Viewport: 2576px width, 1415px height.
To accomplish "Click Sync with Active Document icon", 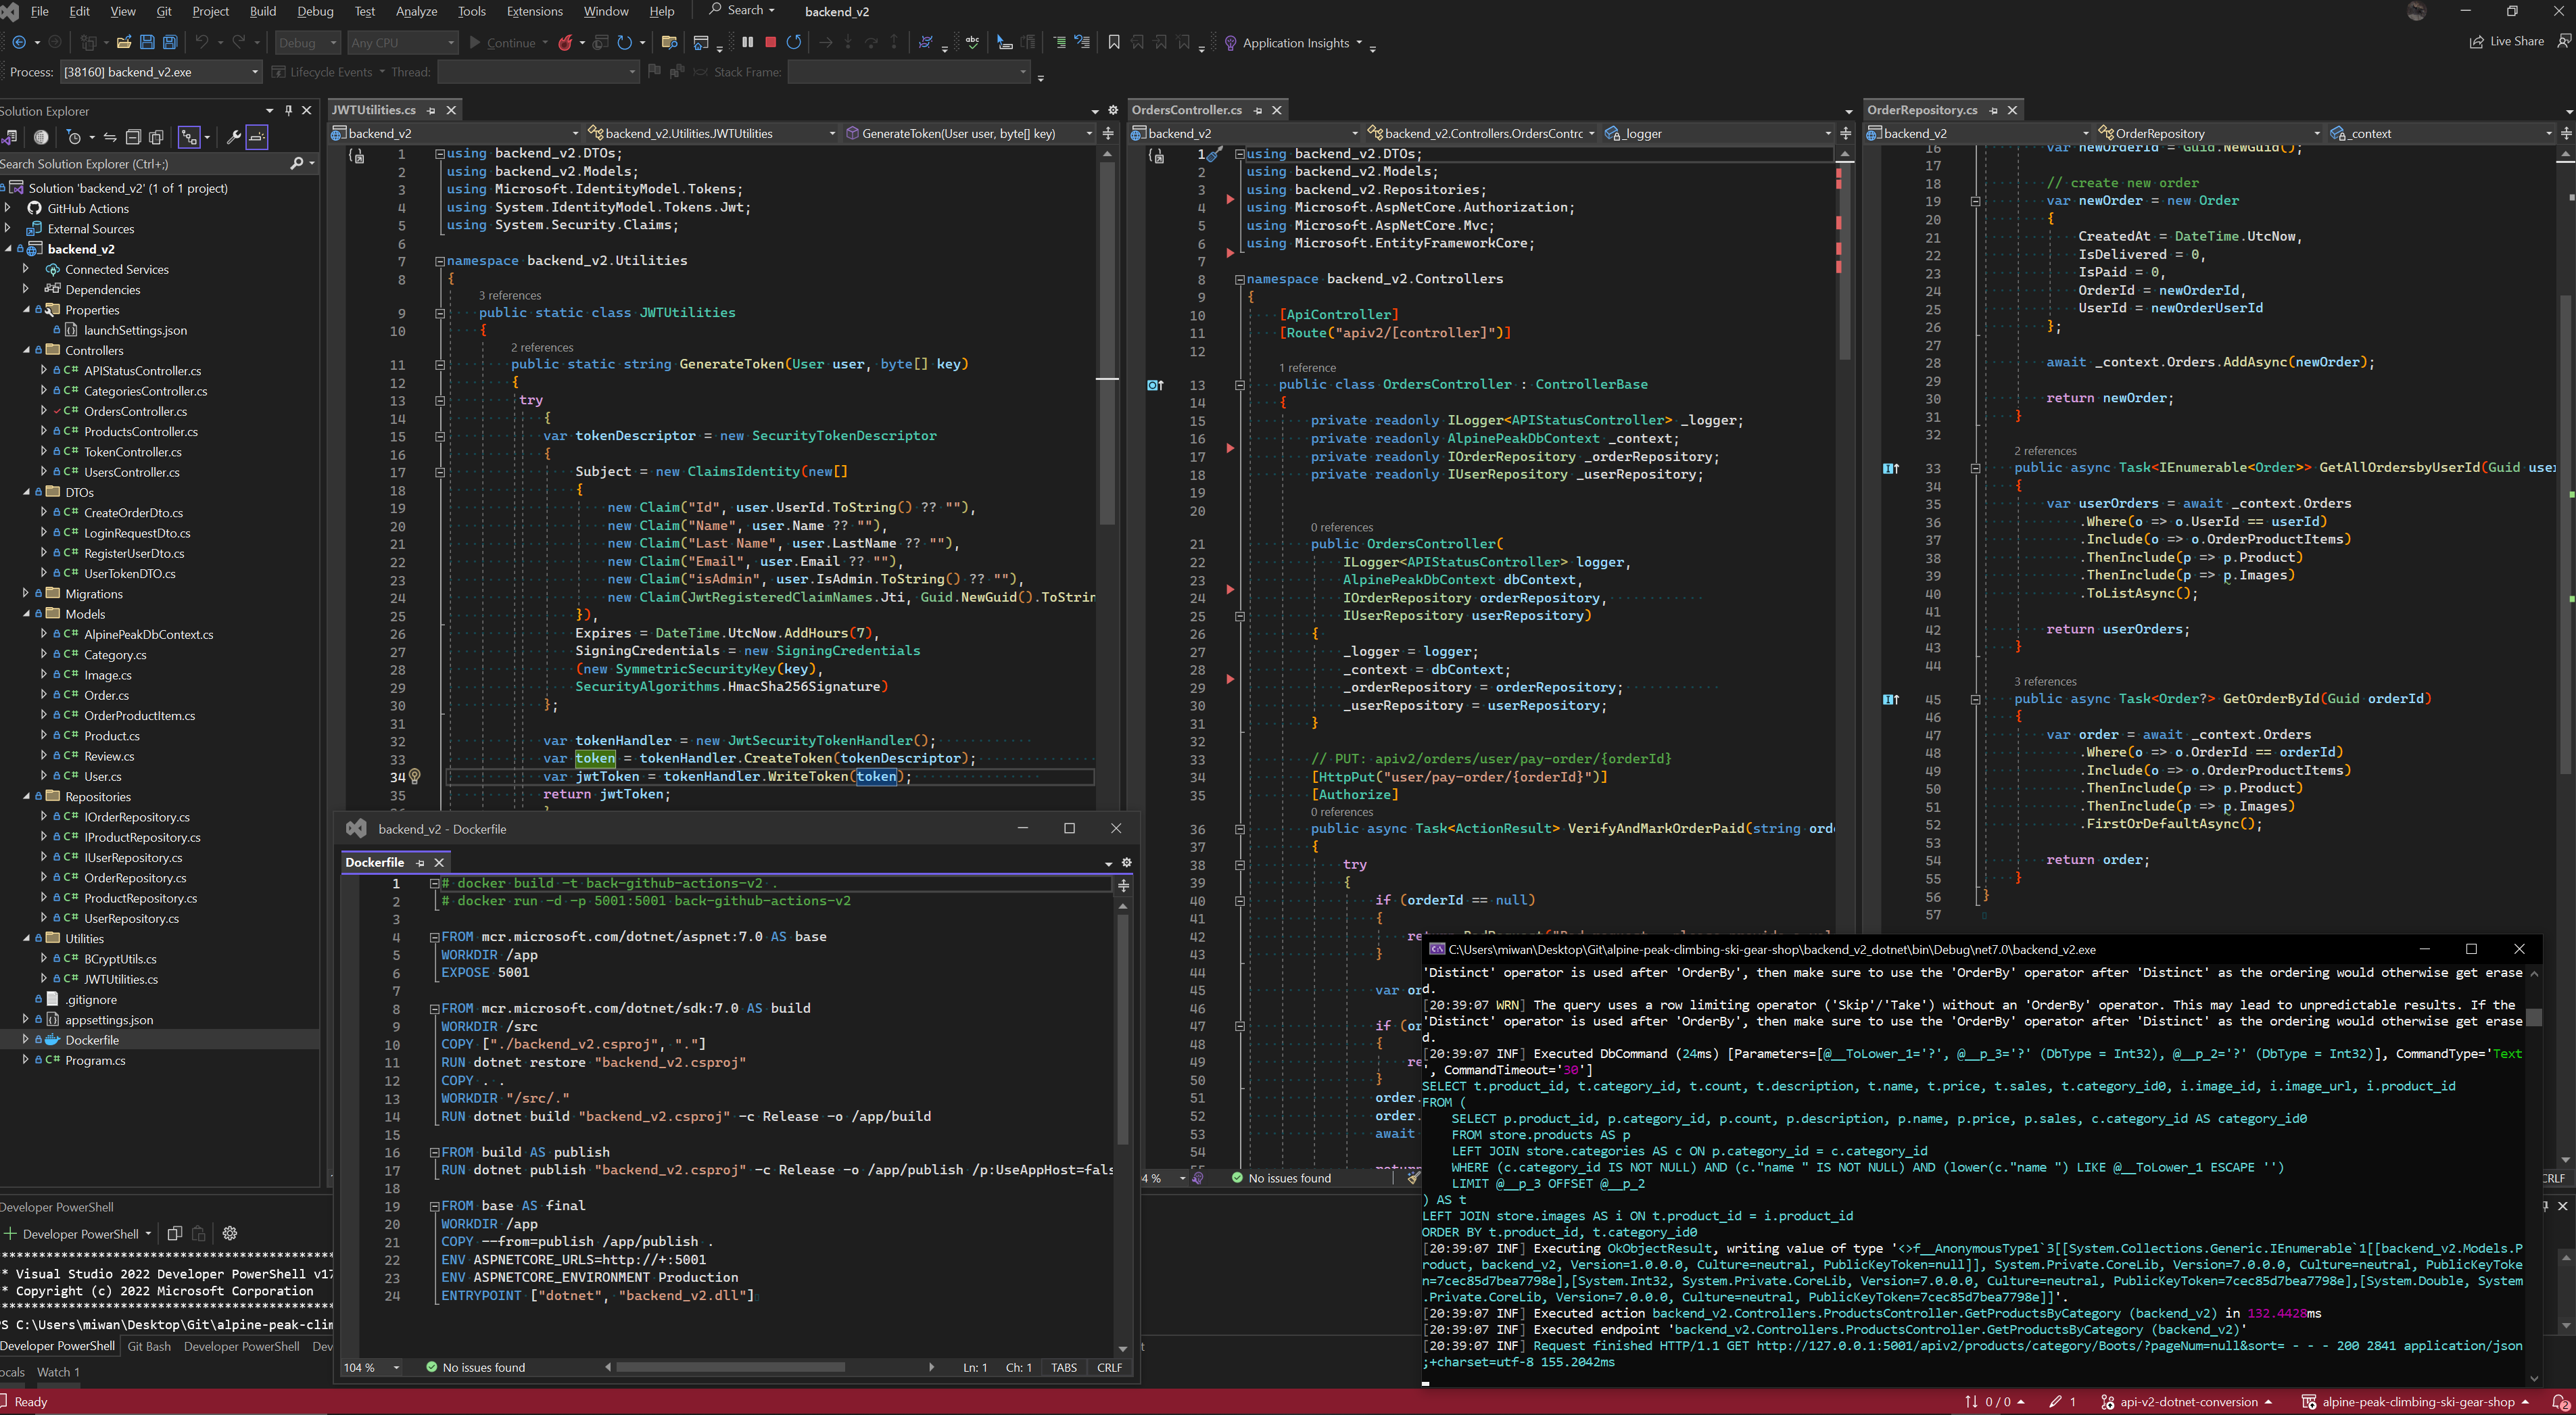I will (110, 137).
